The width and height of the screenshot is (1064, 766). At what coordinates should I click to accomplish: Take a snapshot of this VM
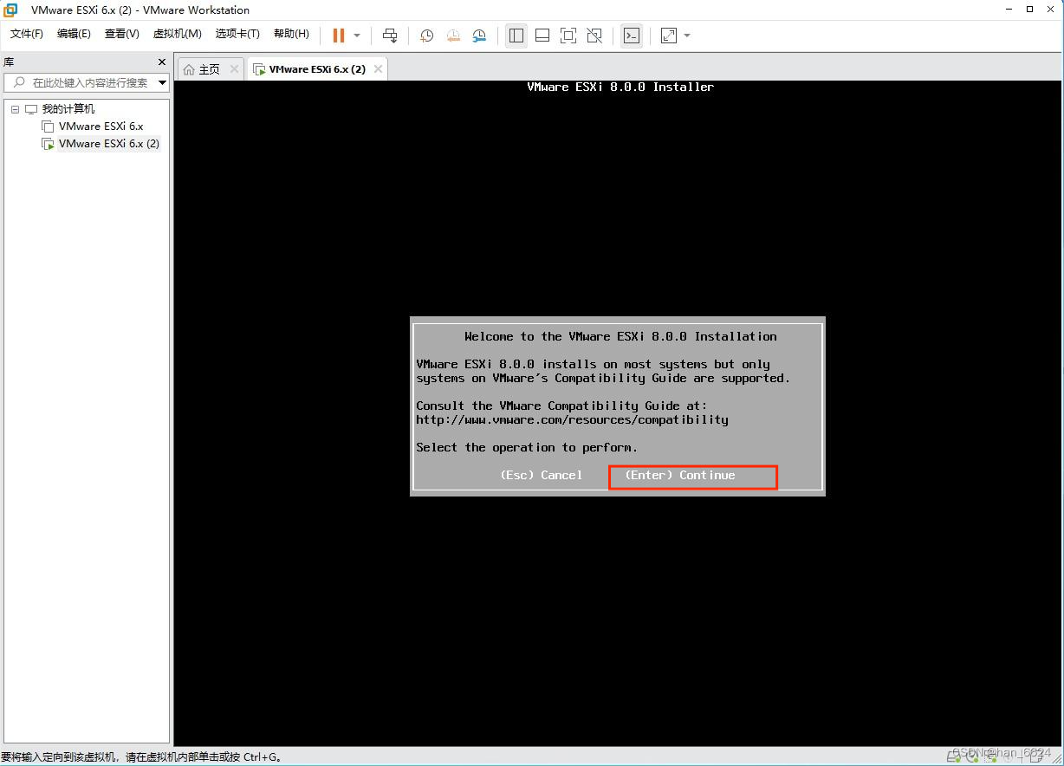click(x=427, y=36)
